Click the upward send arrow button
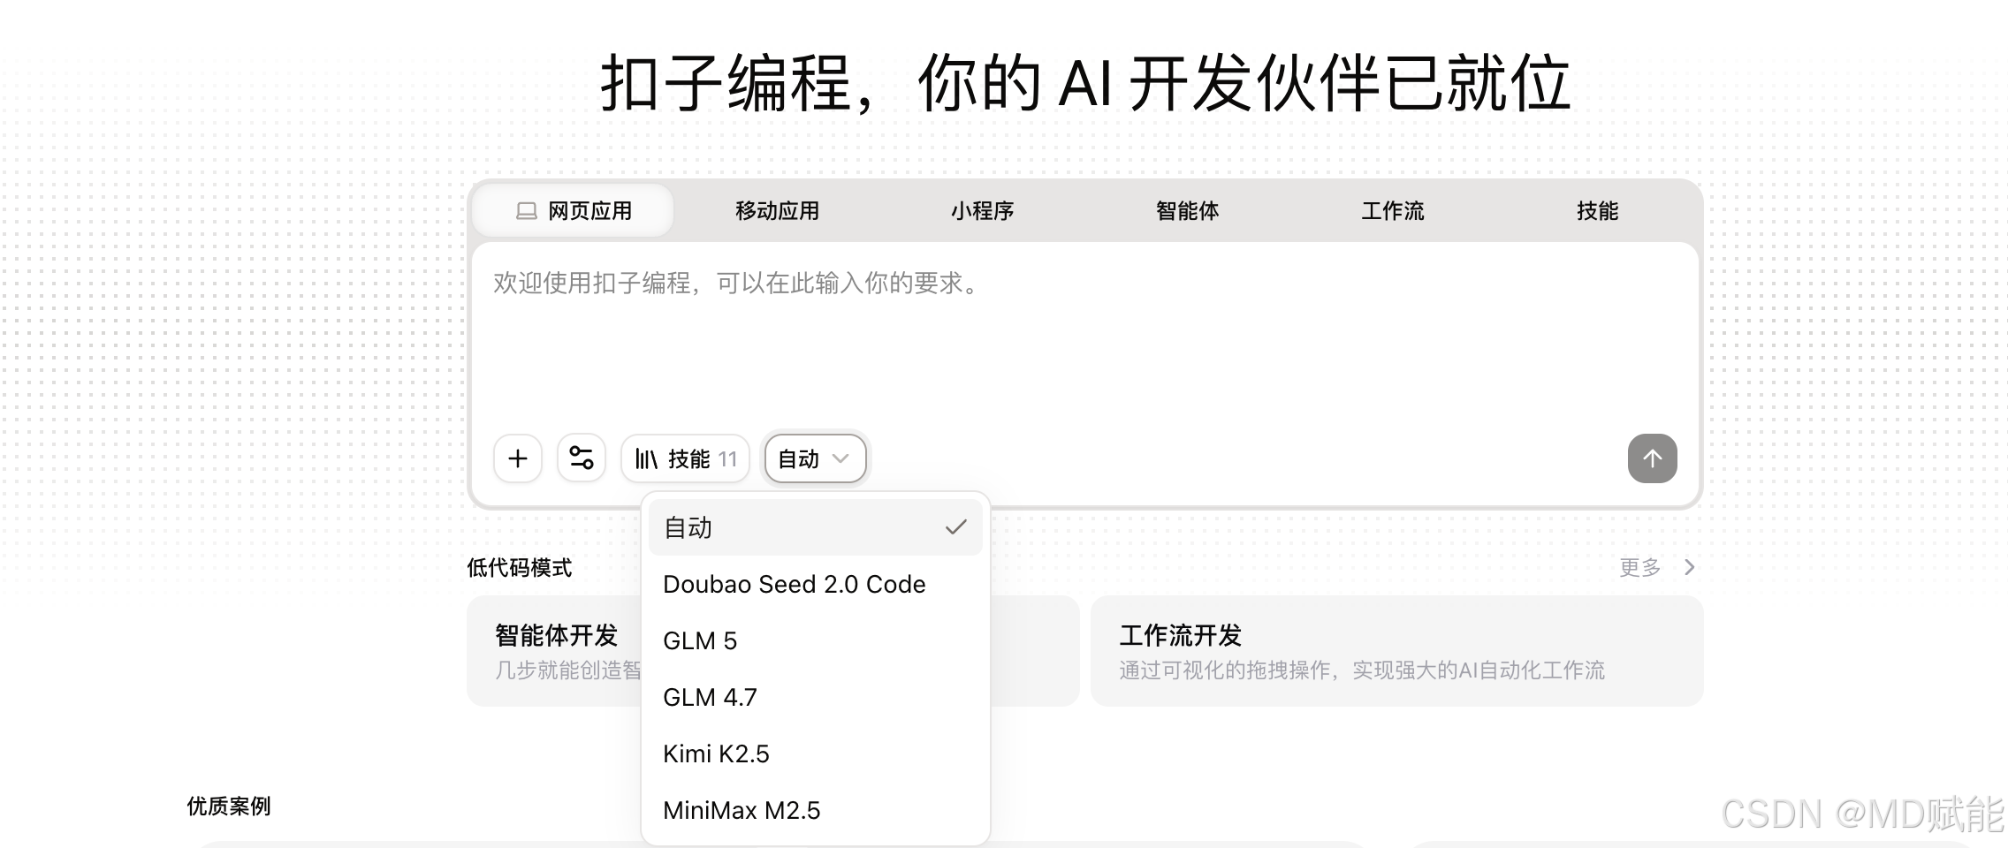The image size is (2008, 848). (x=1652, y=458)
